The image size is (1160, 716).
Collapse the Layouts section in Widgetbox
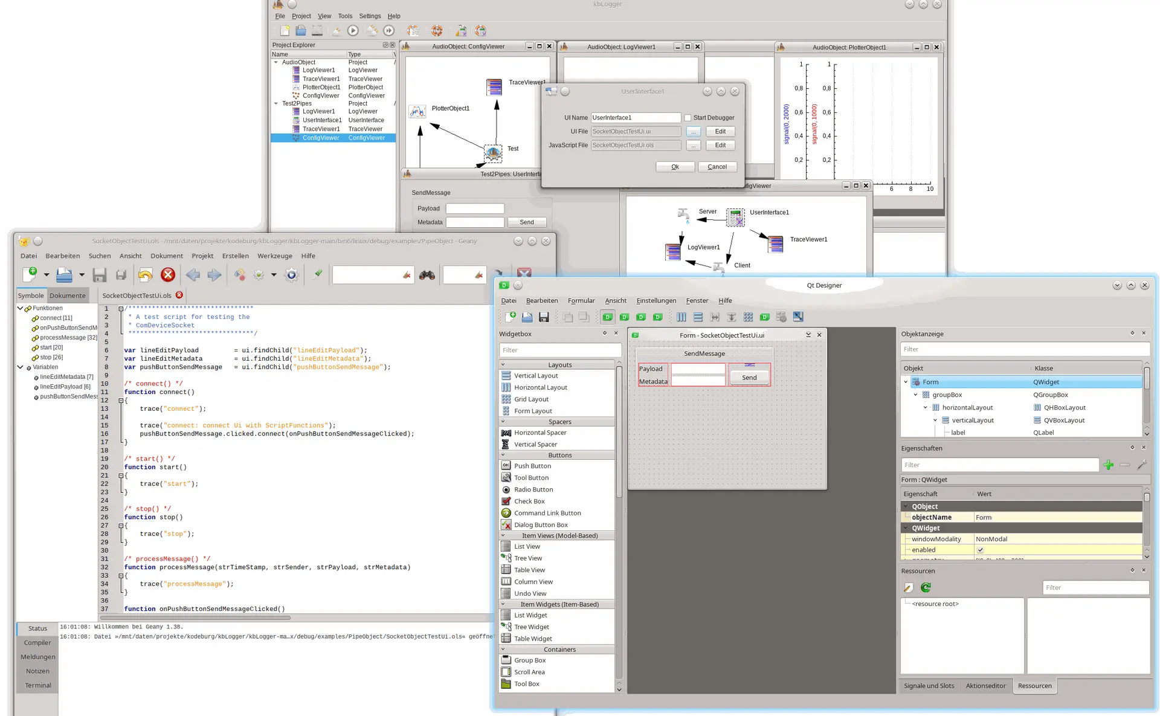click(x=503, y=364)
